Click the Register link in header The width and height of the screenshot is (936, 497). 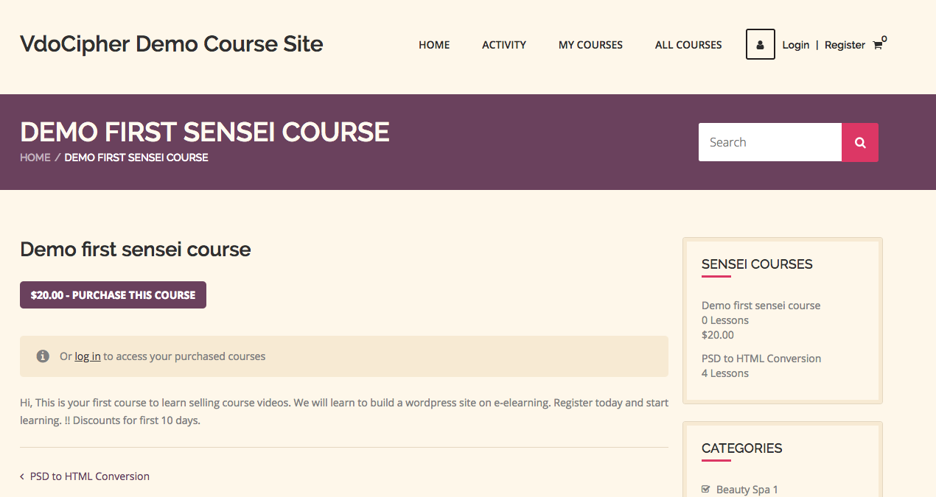[x=845, y=45]
